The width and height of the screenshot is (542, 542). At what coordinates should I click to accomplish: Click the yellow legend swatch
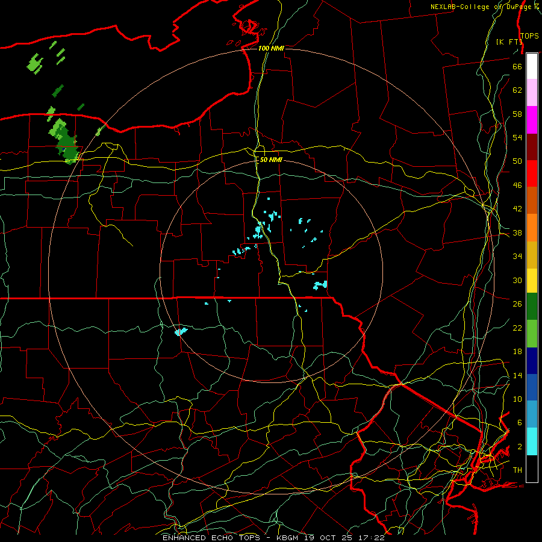pos(532,281)
